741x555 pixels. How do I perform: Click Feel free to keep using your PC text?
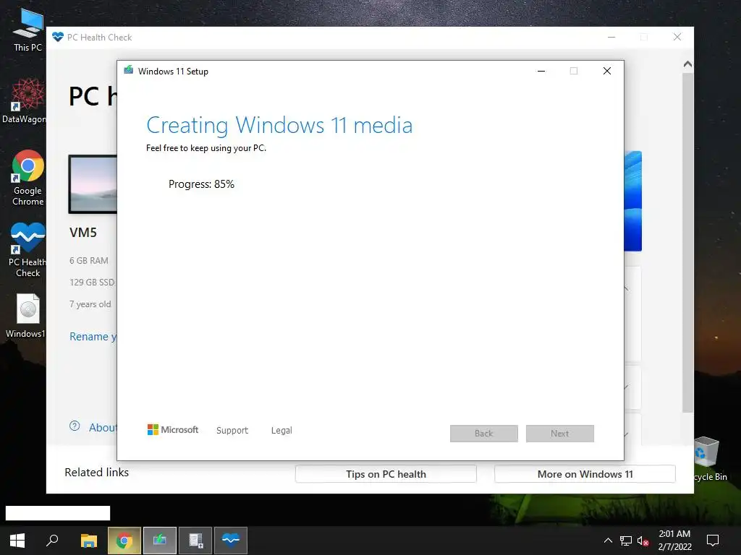click(x=206, y=148)
